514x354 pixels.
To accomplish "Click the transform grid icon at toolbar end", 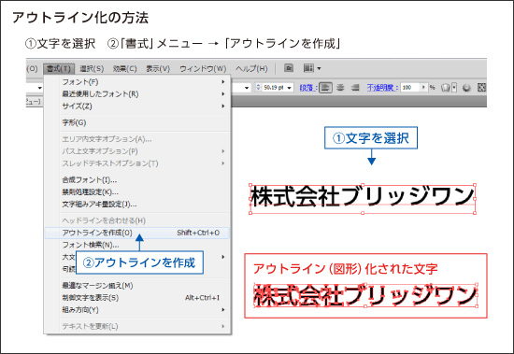I will 481,87.
